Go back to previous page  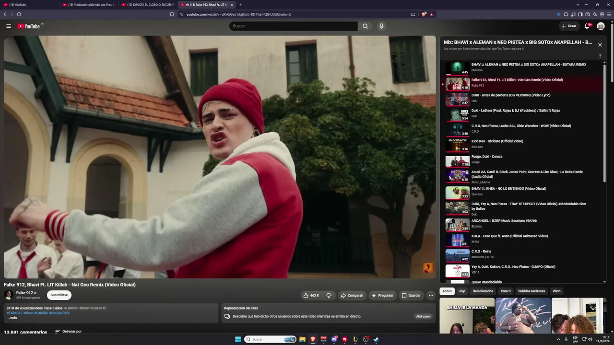tap(5, 14)
